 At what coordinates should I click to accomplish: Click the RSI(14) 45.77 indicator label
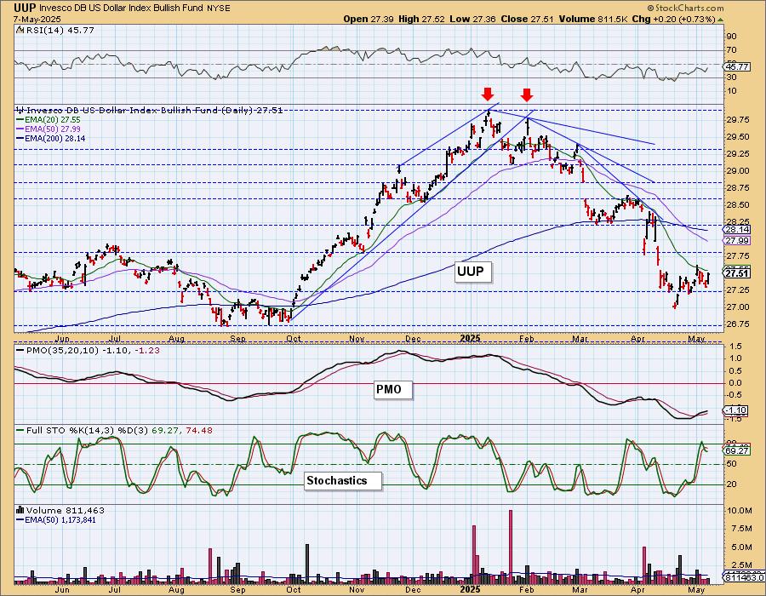59,30
